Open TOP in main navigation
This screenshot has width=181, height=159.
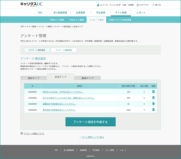coord(40,12)
